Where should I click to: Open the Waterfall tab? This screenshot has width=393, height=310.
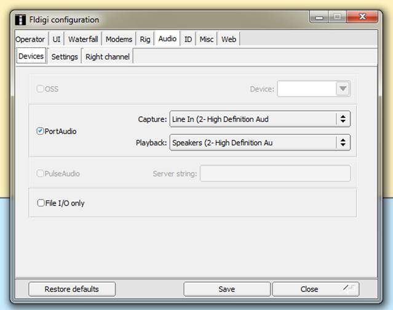point(83,39)
